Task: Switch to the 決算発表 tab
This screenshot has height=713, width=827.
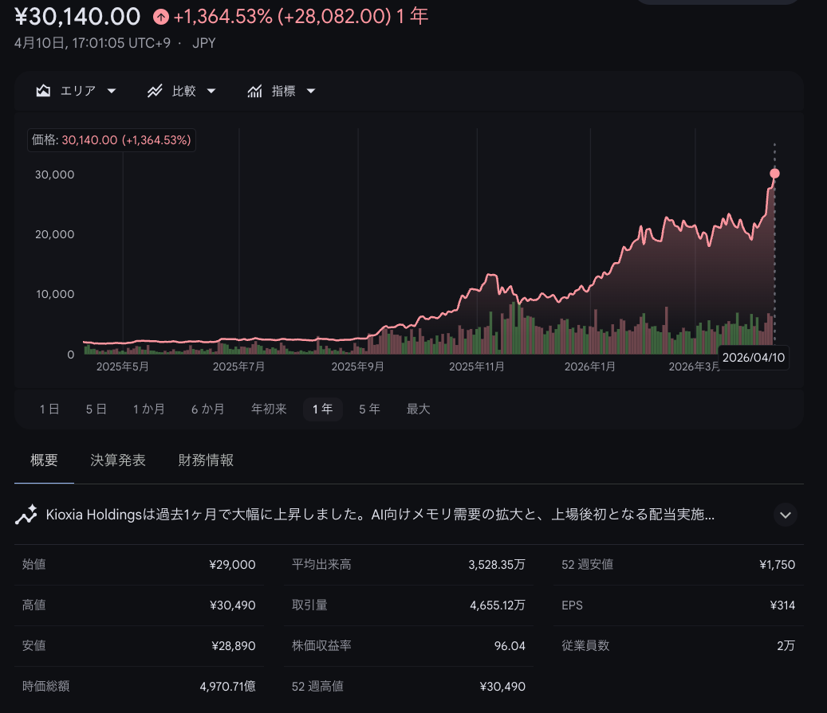Action: click(118, 460)
